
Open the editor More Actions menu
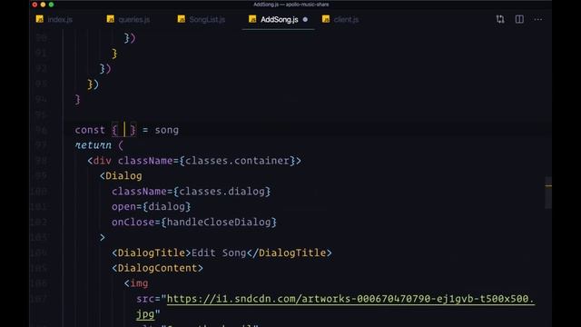pyautogui.click(x=538, y=19)
